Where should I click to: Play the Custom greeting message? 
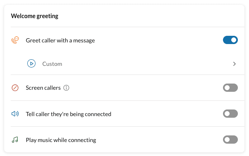pyautogui.click(x=31, y=63)
